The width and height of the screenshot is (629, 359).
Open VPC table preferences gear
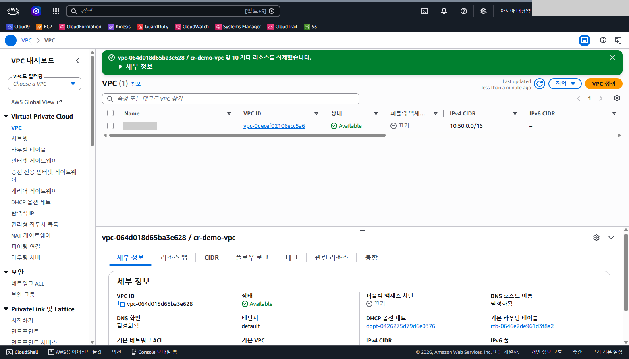(x=617, y=98)
